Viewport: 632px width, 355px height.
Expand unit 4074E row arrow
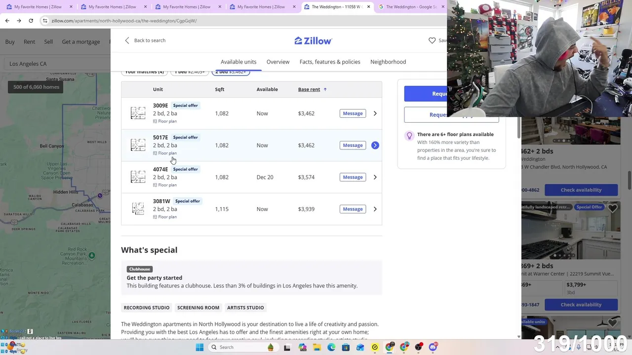tap(375, 177)
